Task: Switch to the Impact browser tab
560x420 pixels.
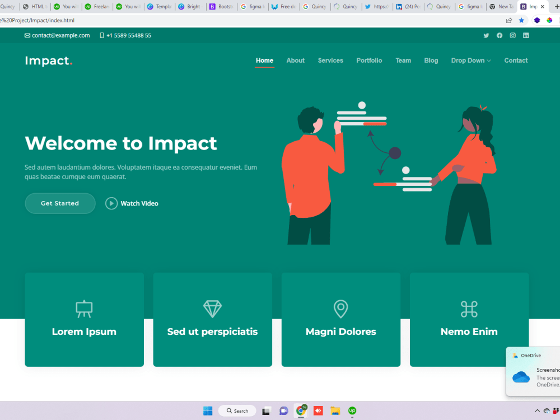Action: 532,6
